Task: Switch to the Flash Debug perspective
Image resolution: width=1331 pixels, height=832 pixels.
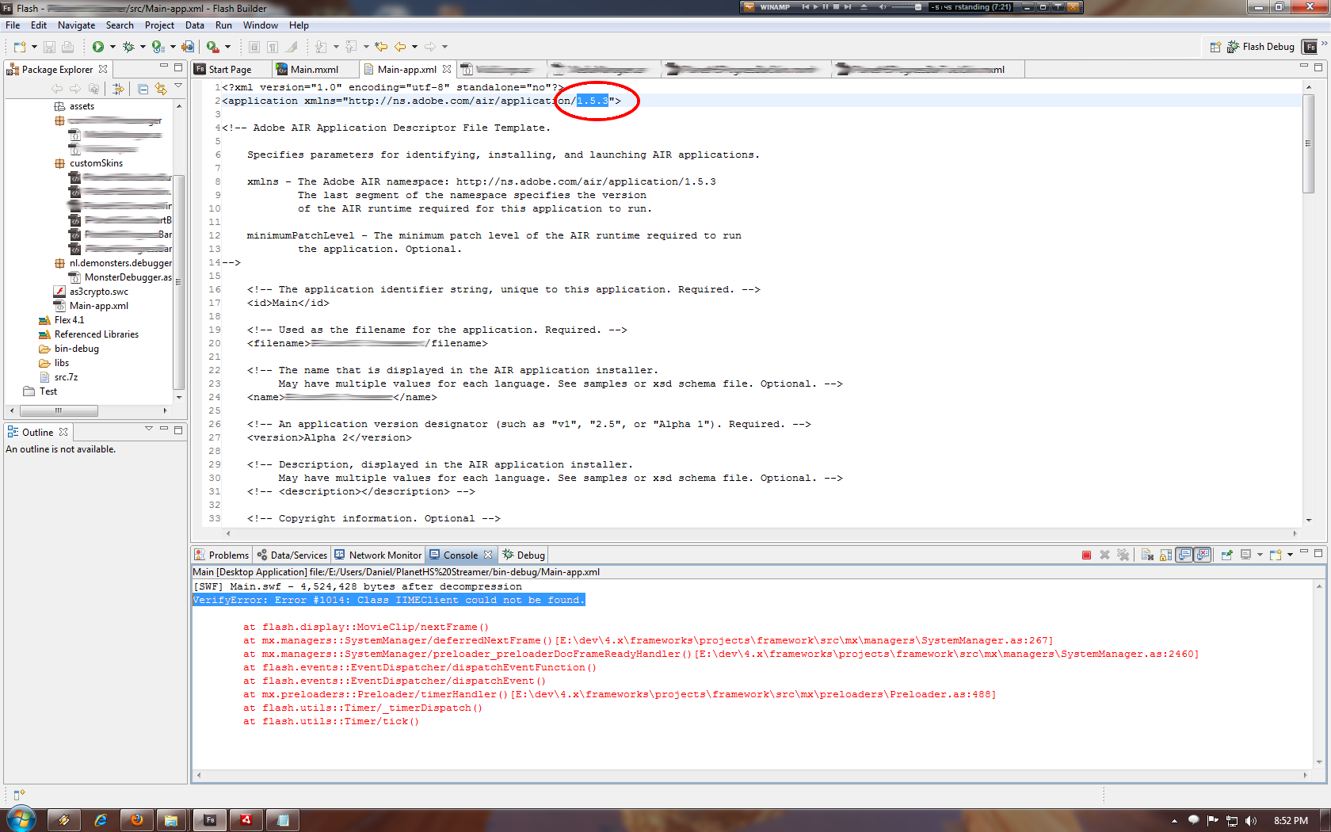Action: (1260, 47)
